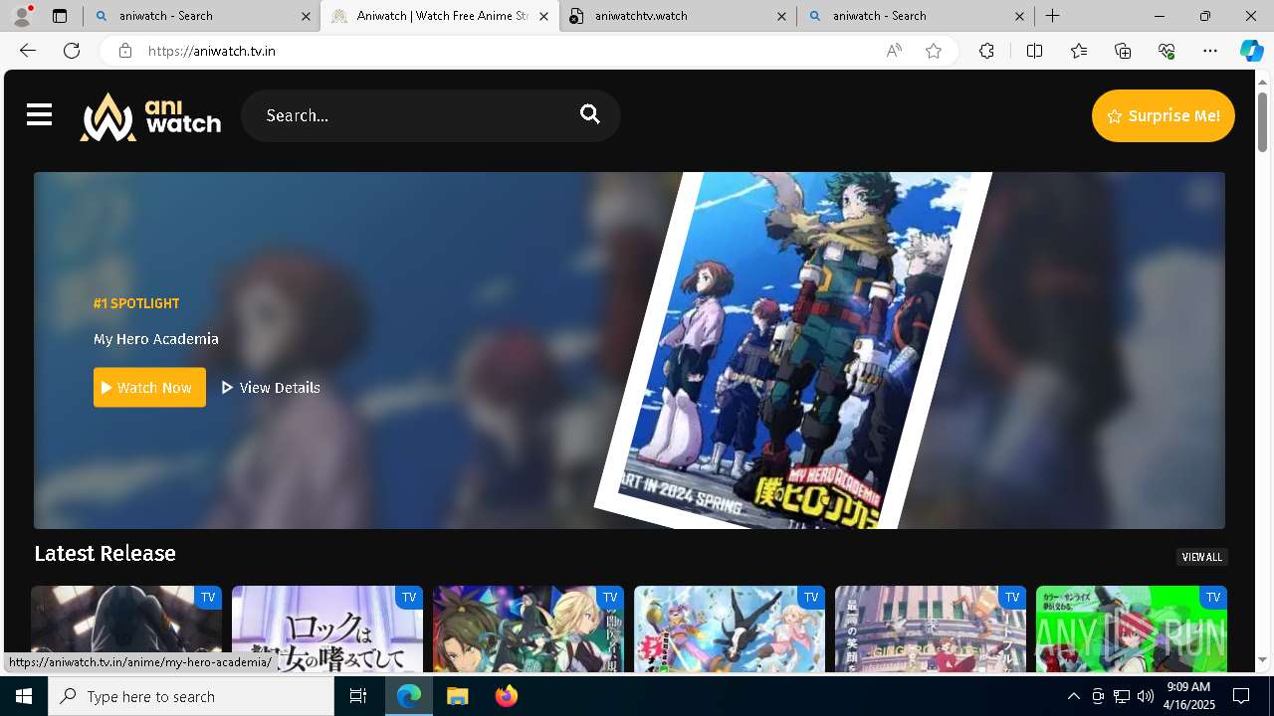The image size is (1274, 716).
Task: Open Copilot sidebar
Action: coord(1251,51)
